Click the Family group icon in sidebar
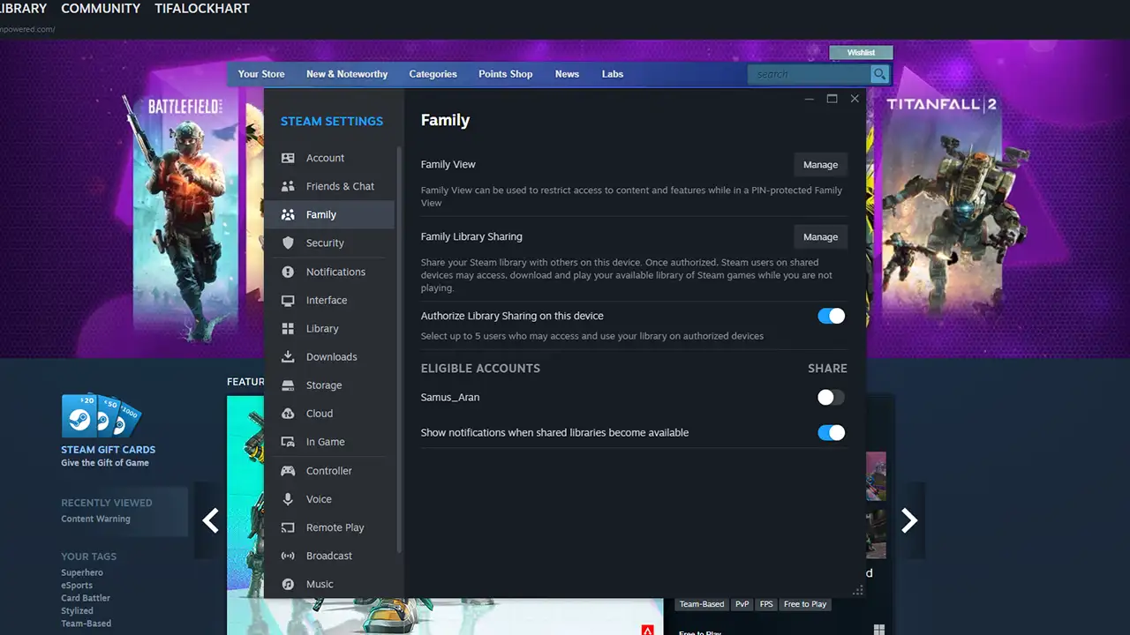The width and height of the screenshot is (1130, 635). (x=288, y=214)
